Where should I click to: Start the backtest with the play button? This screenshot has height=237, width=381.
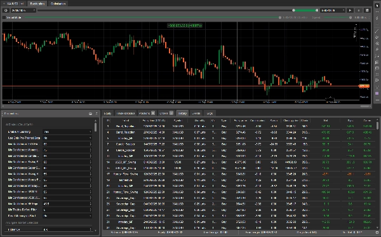click(x=350, y=10)
